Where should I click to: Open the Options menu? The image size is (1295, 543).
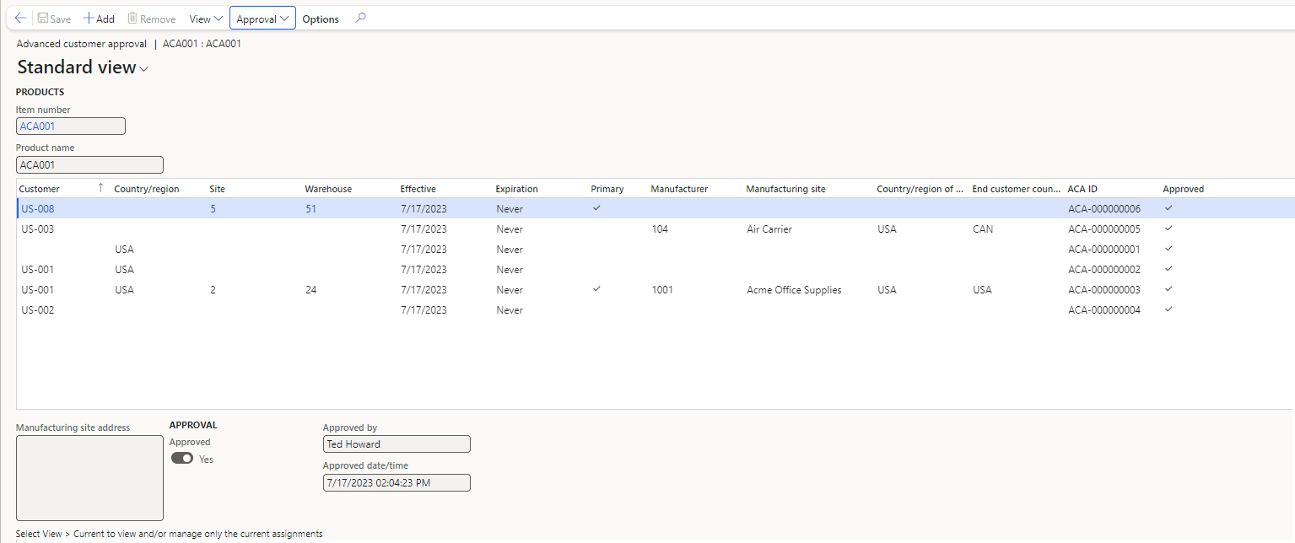pyautogui.click(x=321, y=18)
